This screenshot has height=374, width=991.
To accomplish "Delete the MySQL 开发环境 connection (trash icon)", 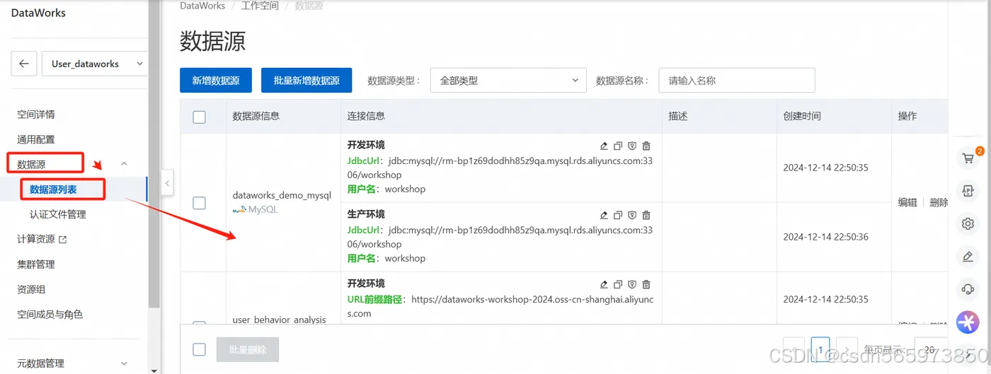I will pos(646,146).
